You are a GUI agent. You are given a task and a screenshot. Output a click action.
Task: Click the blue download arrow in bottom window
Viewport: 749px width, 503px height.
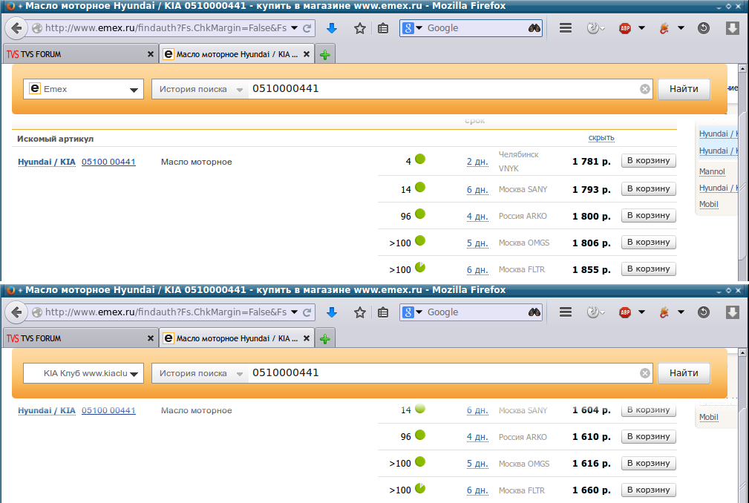[332, 312]
